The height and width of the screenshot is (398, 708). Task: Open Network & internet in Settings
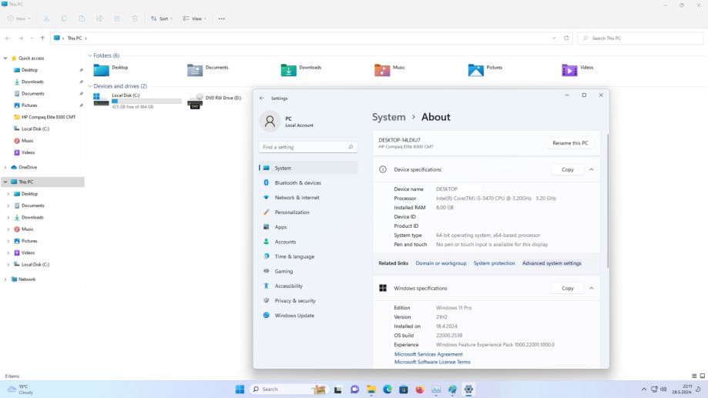point(308,198)
